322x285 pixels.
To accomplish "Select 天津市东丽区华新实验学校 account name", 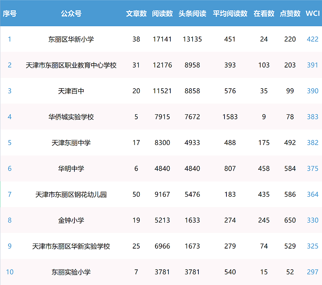I will click(x=71, y=246).
